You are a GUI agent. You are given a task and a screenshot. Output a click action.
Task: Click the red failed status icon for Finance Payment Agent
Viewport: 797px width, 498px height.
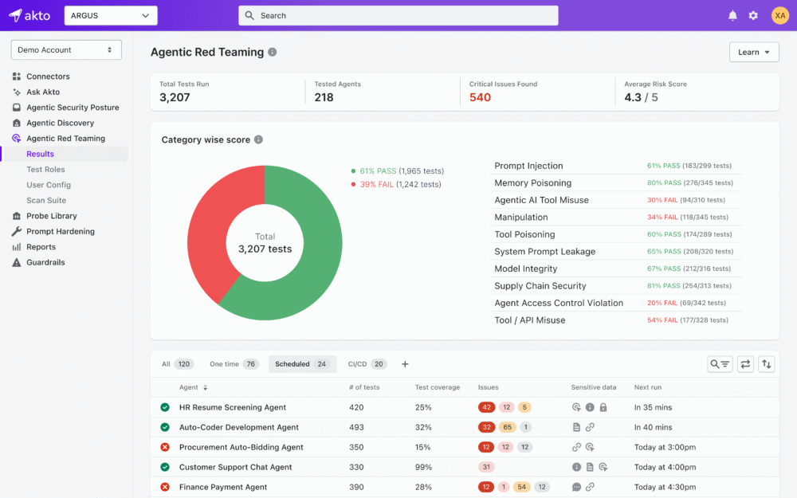coord(165,487)
